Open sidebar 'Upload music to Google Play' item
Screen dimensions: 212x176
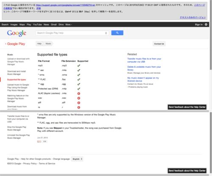pyautogui.click(x=18, y=88)
